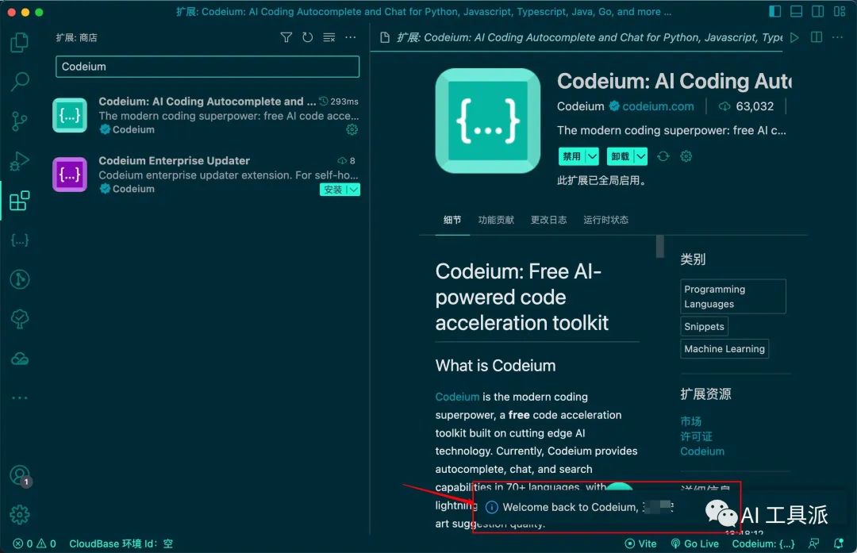Select the Machine Learning category tag
Screen dimensions: 857x553
[x=724, y=348]
